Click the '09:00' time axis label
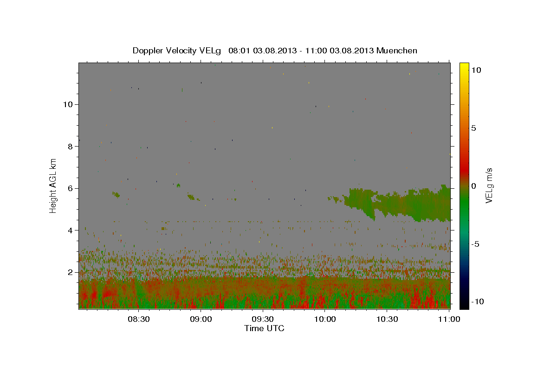The height and width of the screenshot is (371, 557). pos(201,319)
